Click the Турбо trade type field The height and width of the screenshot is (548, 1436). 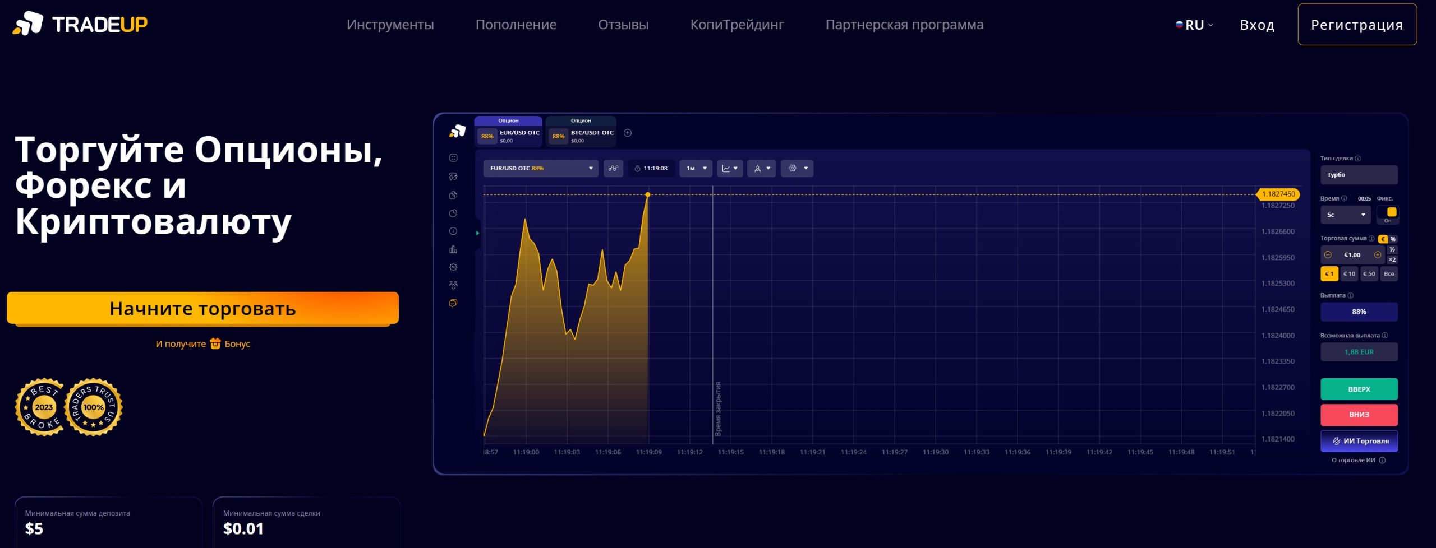[1359, 175]
